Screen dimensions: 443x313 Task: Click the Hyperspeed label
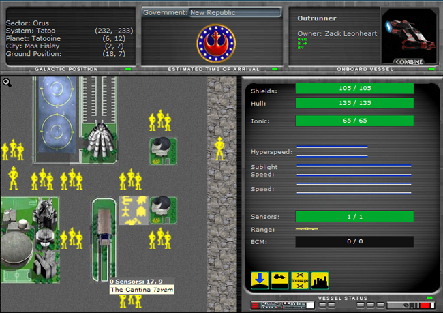(x=271, y=152)
